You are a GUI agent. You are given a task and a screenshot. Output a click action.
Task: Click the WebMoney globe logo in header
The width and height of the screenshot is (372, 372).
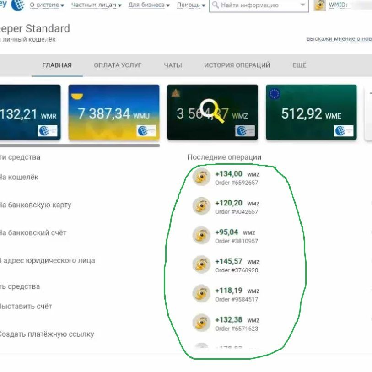pos(17,5)
